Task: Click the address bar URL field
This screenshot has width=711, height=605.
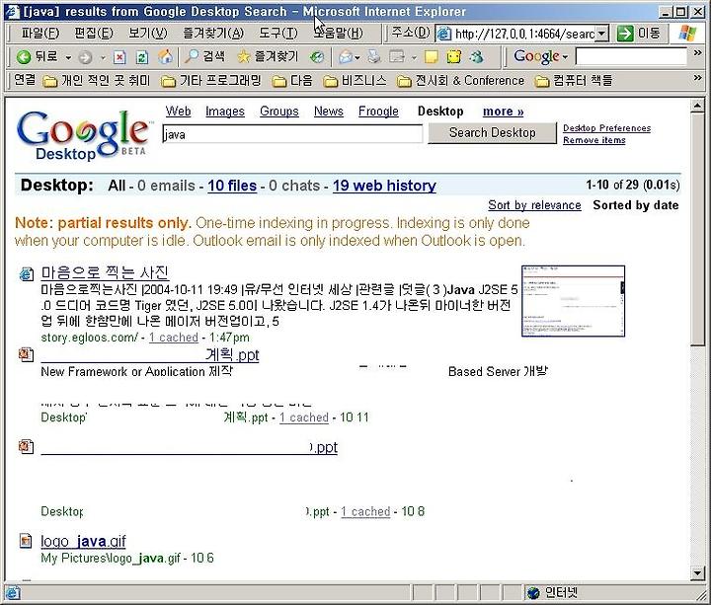Action: [x=524, y=34]
